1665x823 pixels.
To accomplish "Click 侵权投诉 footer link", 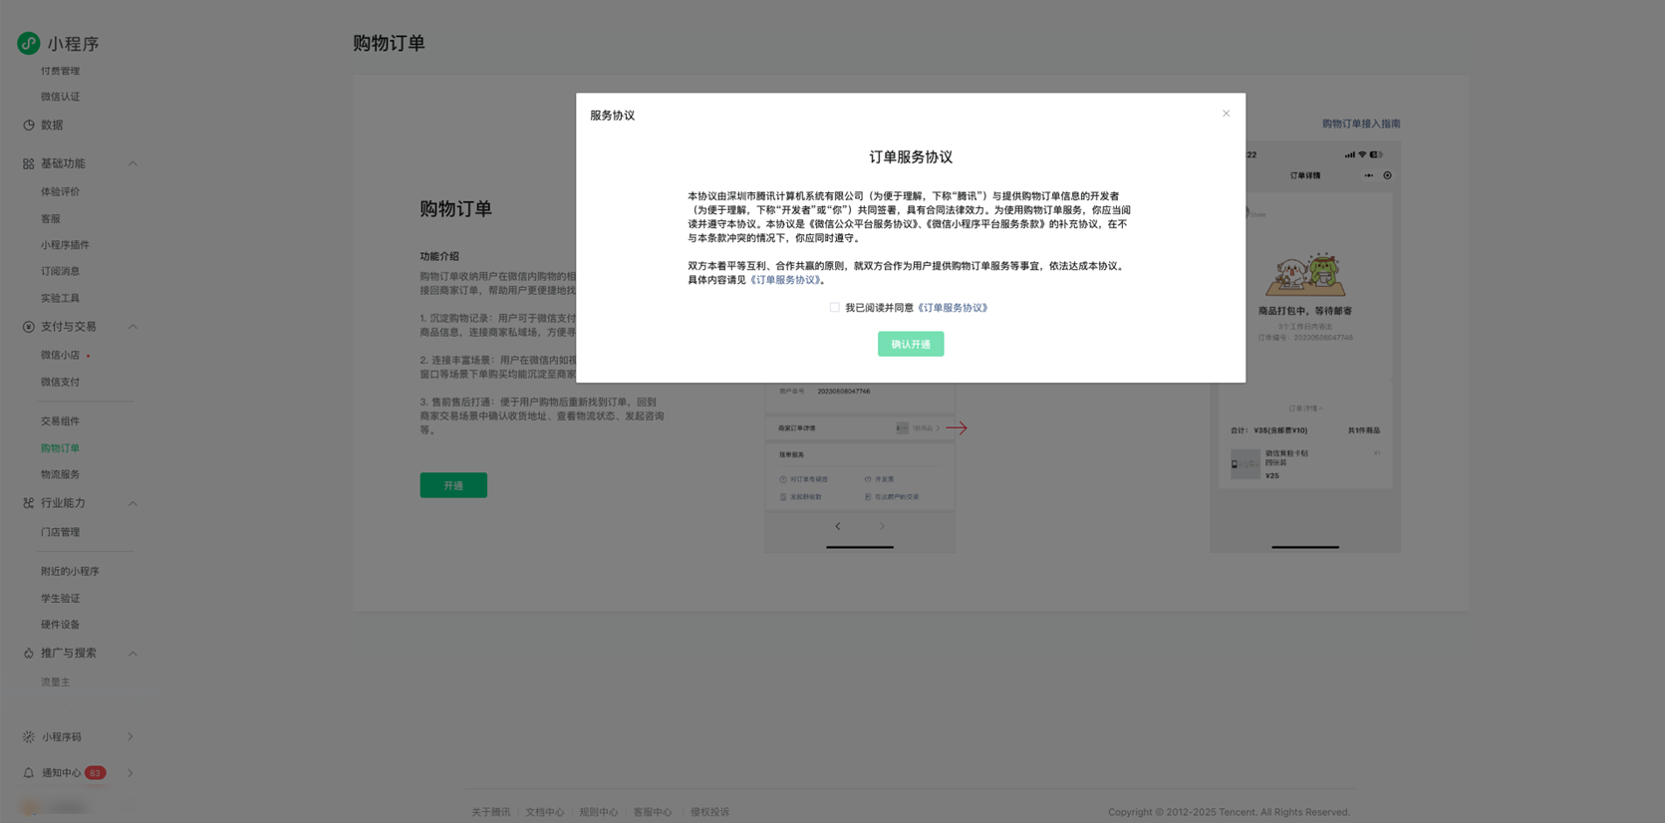I will [710, 812].
